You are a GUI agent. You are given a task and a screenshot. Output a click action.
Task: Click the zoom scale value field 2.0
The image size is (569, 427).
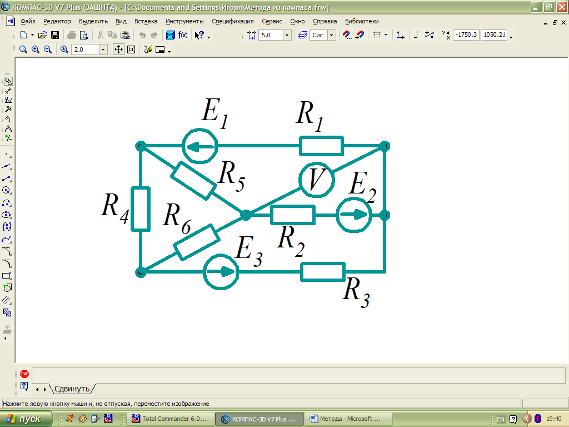tap(85, 49)
